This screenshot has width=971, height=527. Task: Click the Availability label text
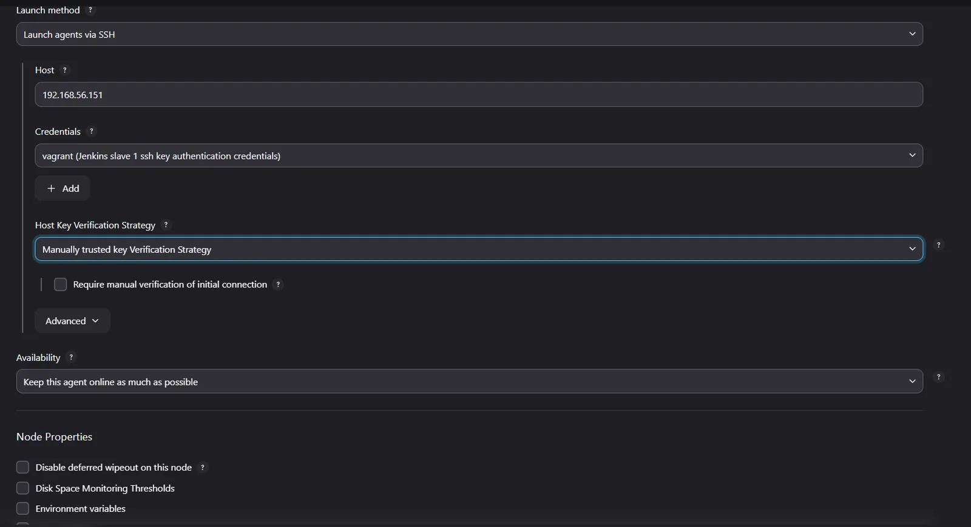click(38, 358)
